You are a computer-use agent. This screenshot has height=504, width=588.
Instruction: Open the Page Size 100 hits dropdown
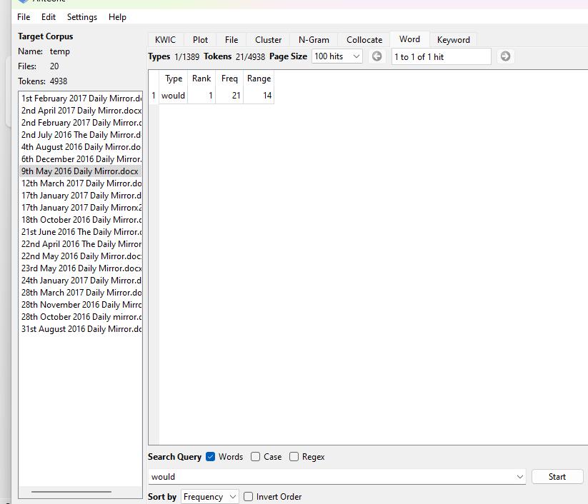click(337, 56)
